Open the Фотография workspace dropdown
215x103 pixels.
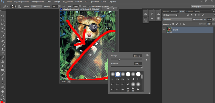[202, 6]
